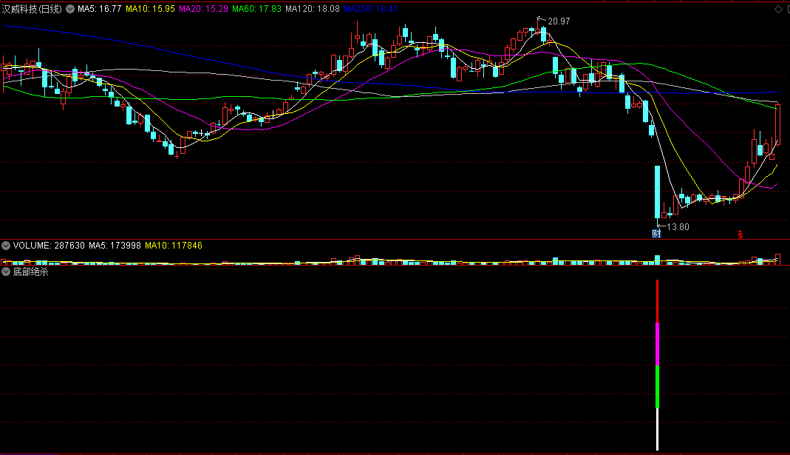Click the 13.80 low price label
Viewport: 790px width, 455px height.
click(x=678, y=227)
